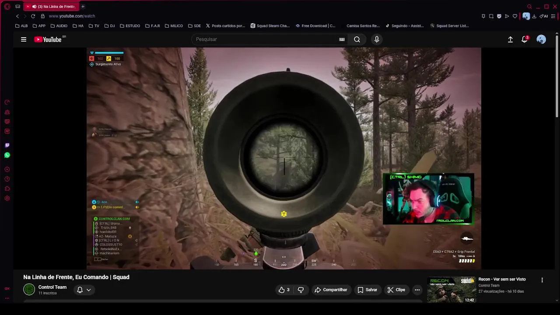Screen dimensions: 560x315
Task: Open options for Recon recommended video
Action: coord(542,280)
